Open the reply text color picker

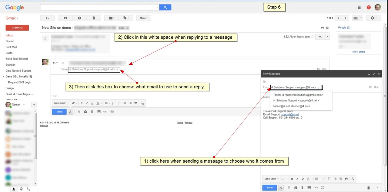(x=99, y=103)
